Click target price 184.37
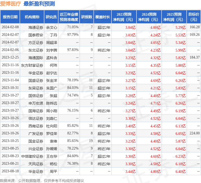This screenshot has height=183, width=201. click(194, 58)
